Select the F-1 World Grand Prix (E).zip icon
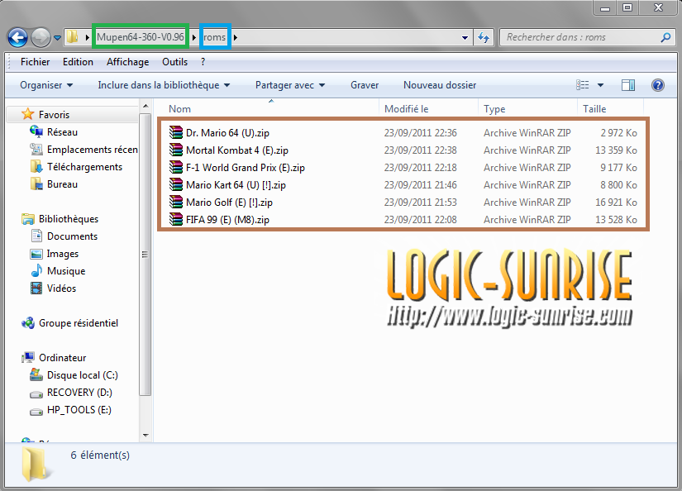This screenshot has height=491, width=682. click(x=176, y=167)
